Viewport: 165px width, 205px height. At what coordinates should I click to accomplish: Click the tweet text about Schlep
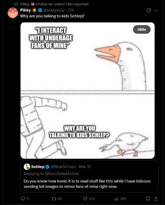(x=53, y=16)
